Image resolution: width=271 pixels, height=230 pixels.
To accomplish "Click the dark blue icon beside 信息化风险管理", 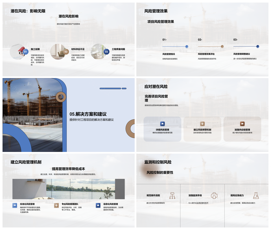I will pos(98,205).
